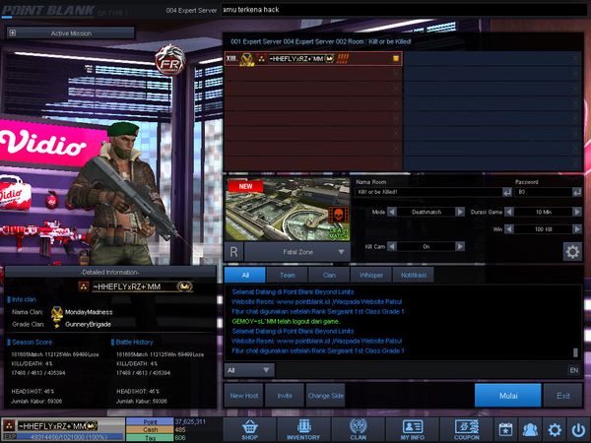Expand the Active Mission plus icon
591x443 pixels.
click(x=13, y=32)
